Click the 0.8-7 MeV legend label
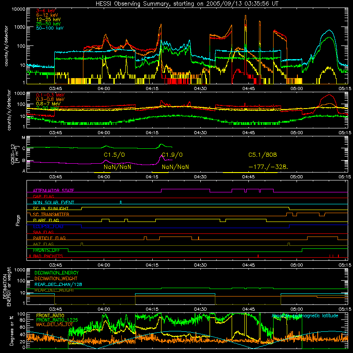The width and height of the screenshot is (353, 353). [x=49, y=104]
